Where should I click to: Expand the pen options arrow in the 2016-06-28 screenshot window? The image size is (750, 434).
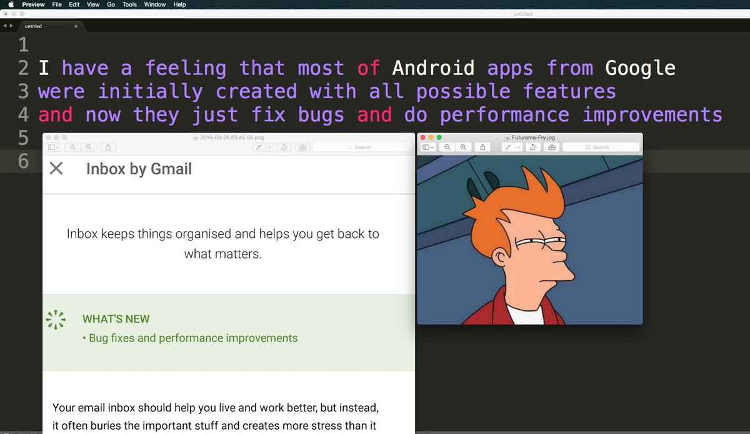tap(270, 147)
